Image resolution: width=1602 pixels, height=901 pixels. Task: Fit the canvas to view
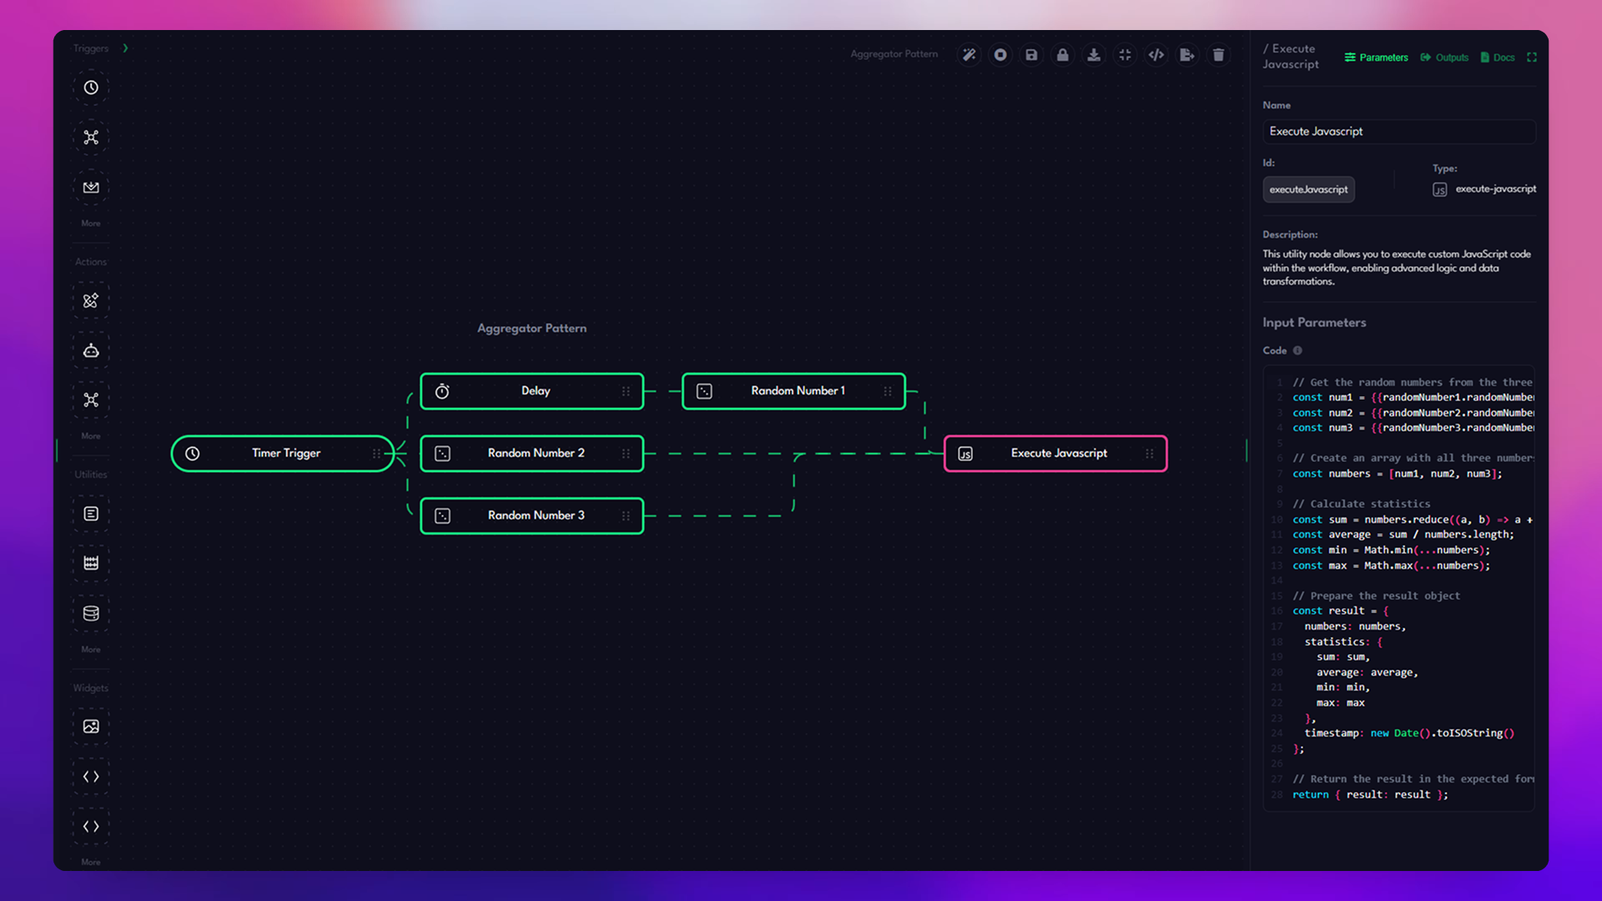pos(1125,54)
